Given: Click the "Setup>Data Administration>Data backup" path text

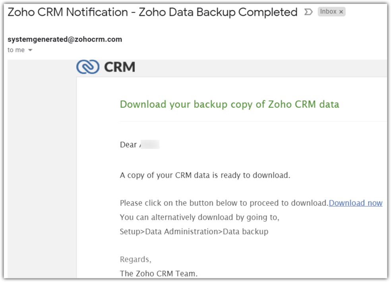Looking at the screenshot, I should click(194, 232).
